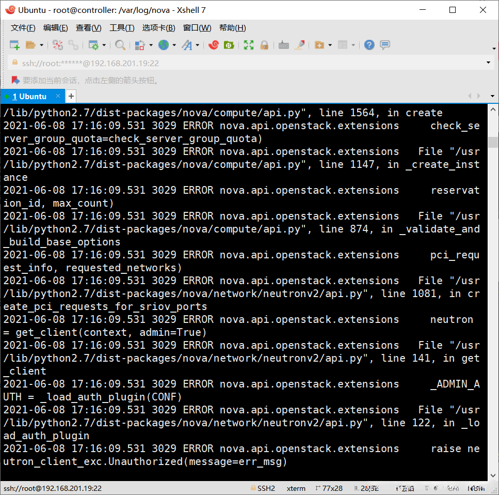Screen dimensions: 499x495
Task: Click the keyboard key-mapping icon
Action: coord(283,45)
